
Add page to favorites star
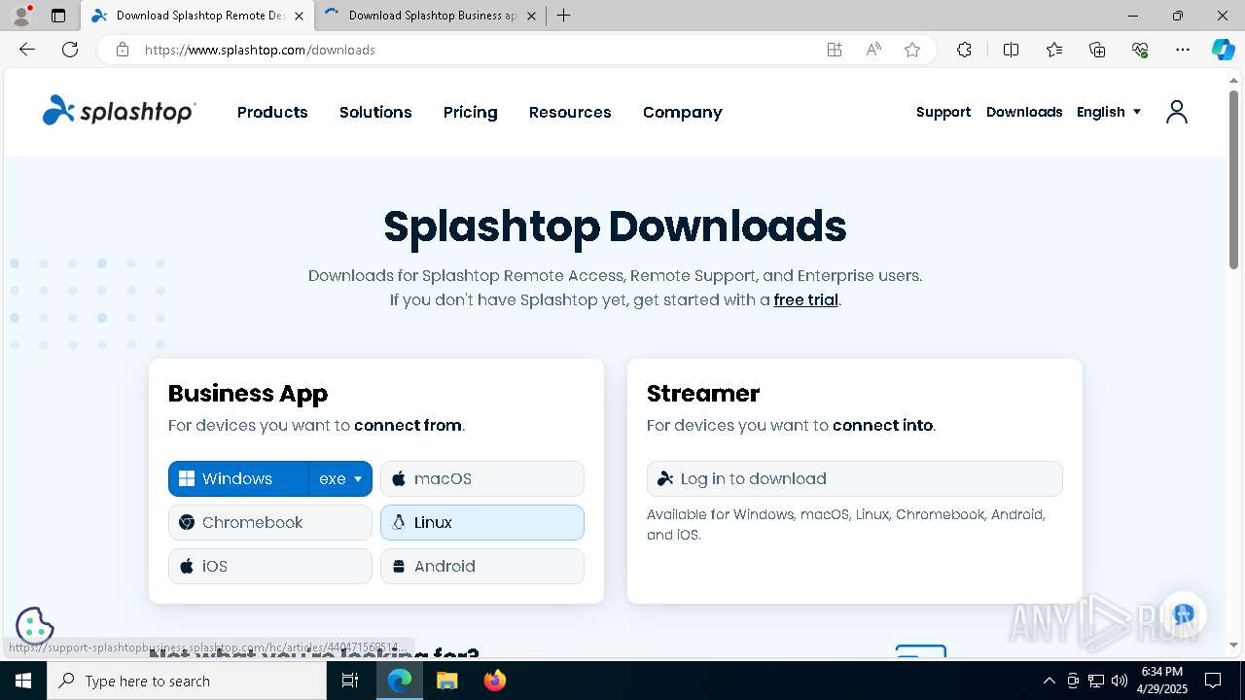[912, 50]
